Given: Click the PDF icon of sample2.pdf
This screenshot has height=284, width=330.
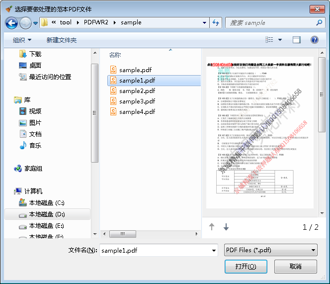Looking at the screenshot, I should [113, 91].
